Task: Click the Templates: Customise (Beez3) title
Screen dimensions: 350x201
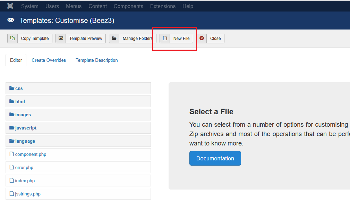Action: click(67, 20)
